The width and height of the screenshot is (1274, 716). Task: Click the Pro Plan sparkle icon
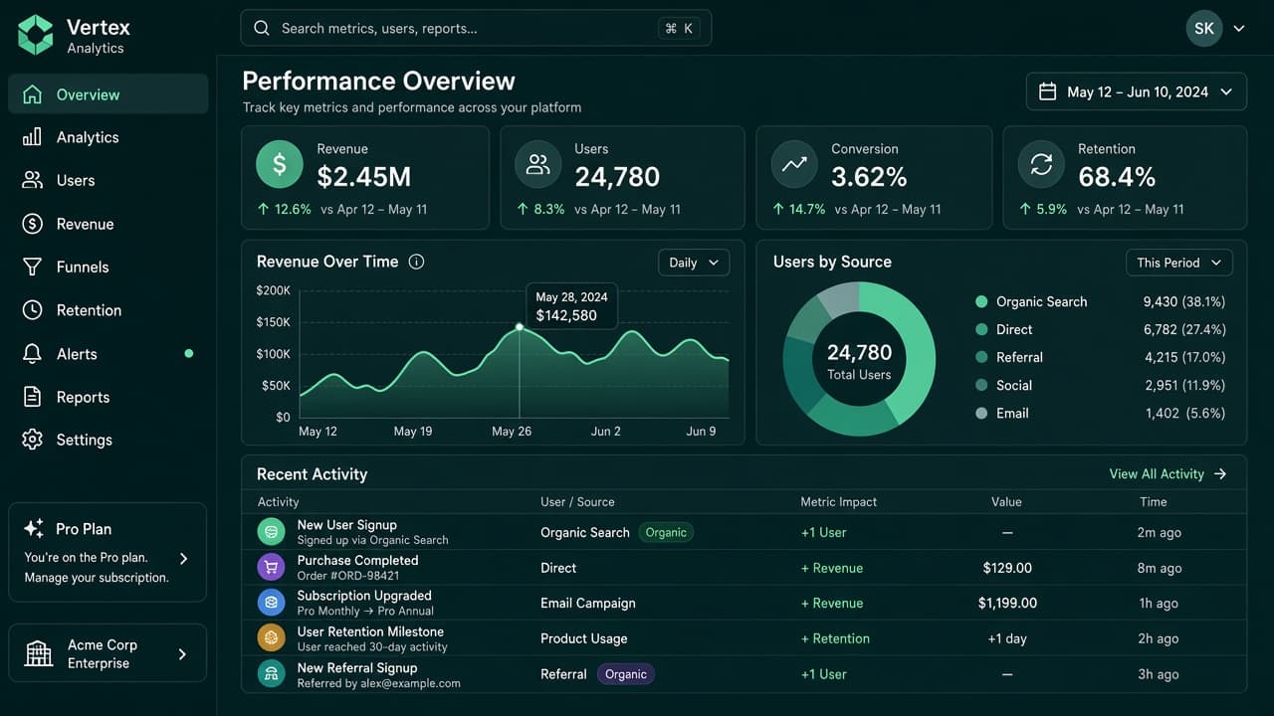(x=34, y=529)
